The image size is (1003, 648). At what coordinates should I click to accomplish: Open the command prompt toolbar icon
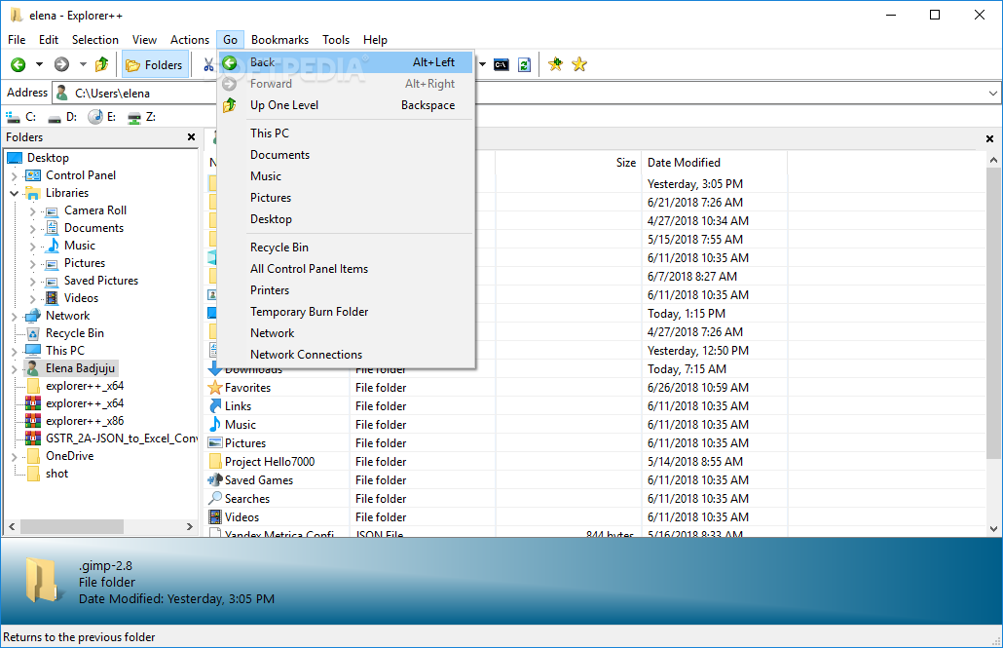501,64
